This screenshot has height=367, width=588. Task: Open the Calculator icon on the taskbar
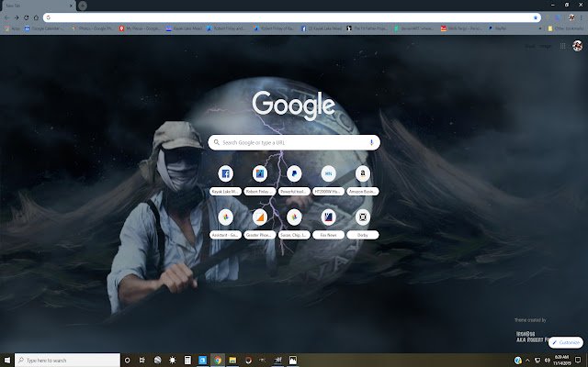[187, 361]
